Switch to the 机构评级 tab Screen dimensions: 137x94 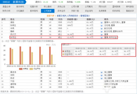click(x=116, y=11)
